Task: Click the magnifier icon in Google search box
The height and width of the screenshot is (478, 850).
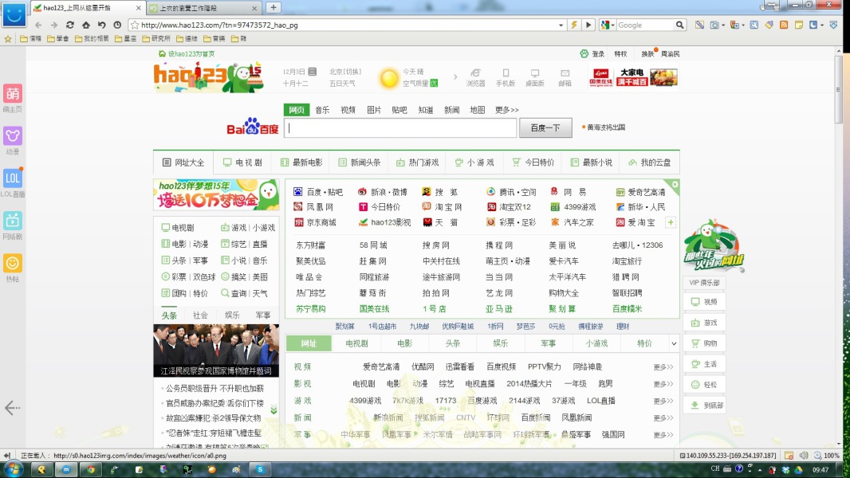Action: coord(680,25)
